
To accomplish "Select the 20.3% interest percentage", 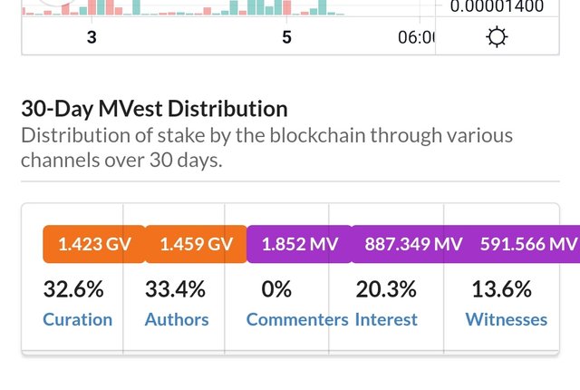I will tap(386, 290).
